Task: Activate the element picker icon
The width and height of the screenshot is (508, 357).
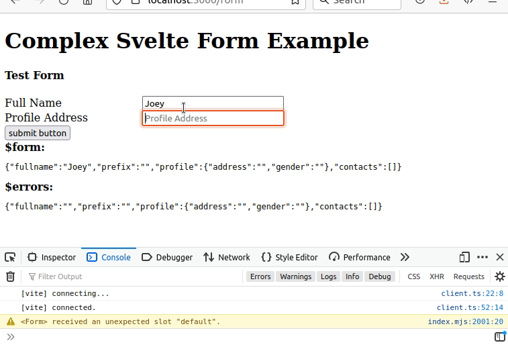Action: click(10, 257)
